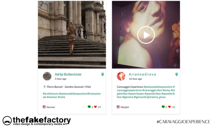Click heart icon with 10 likes
The width and height of the screenshot is (213, 127).
pyautogui.click(x=169, y=107)
